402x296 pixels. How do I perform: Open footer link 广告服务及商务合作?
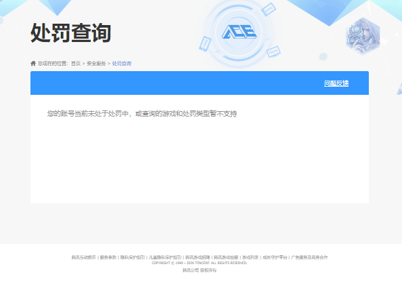click(x=309, y=257)
